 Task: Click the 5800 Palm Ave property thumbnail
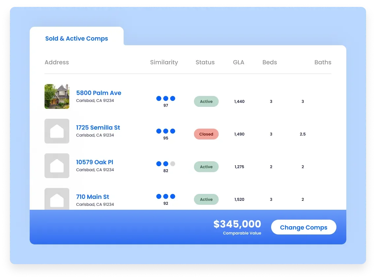tap(57, 96)
